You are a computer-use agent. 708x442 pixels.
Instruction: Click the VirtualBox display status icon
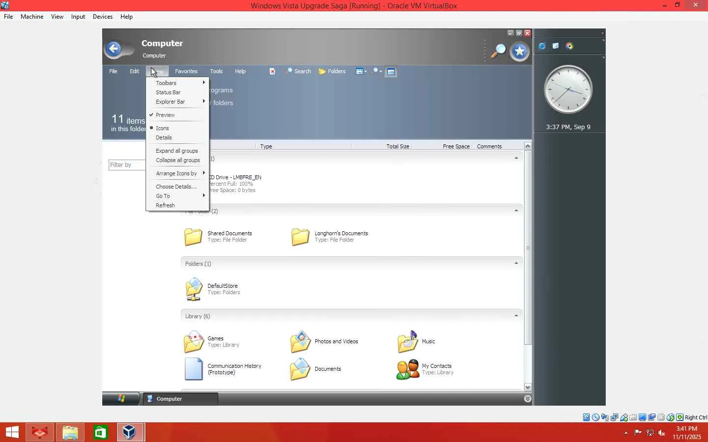point(643,417)
